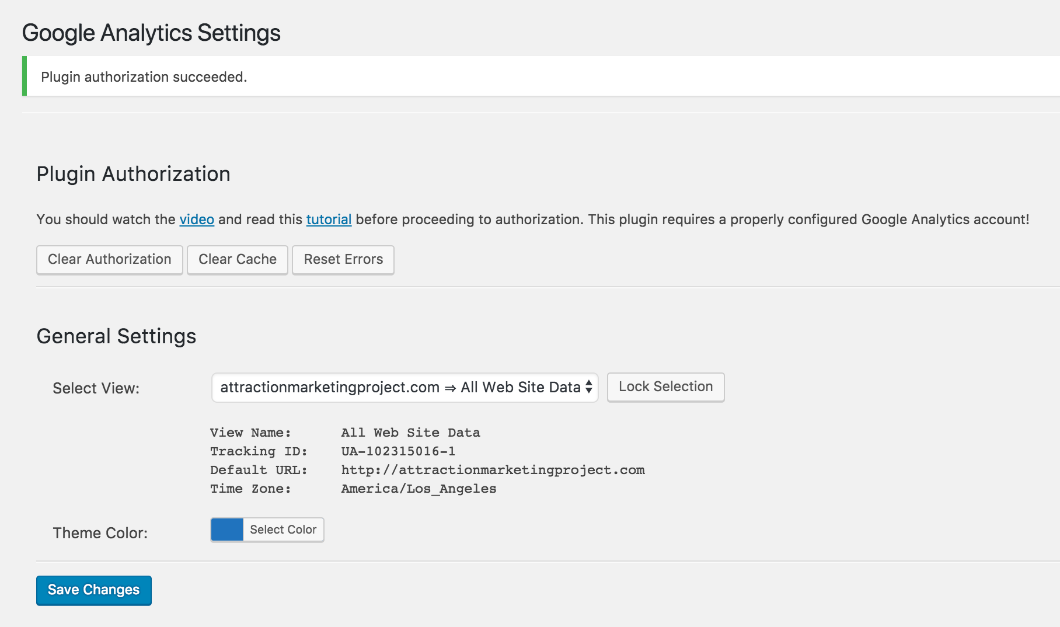This screenshot has width=1060, height=627.
Task: Click the Google Analytics Settings page title
Action: 151,33
